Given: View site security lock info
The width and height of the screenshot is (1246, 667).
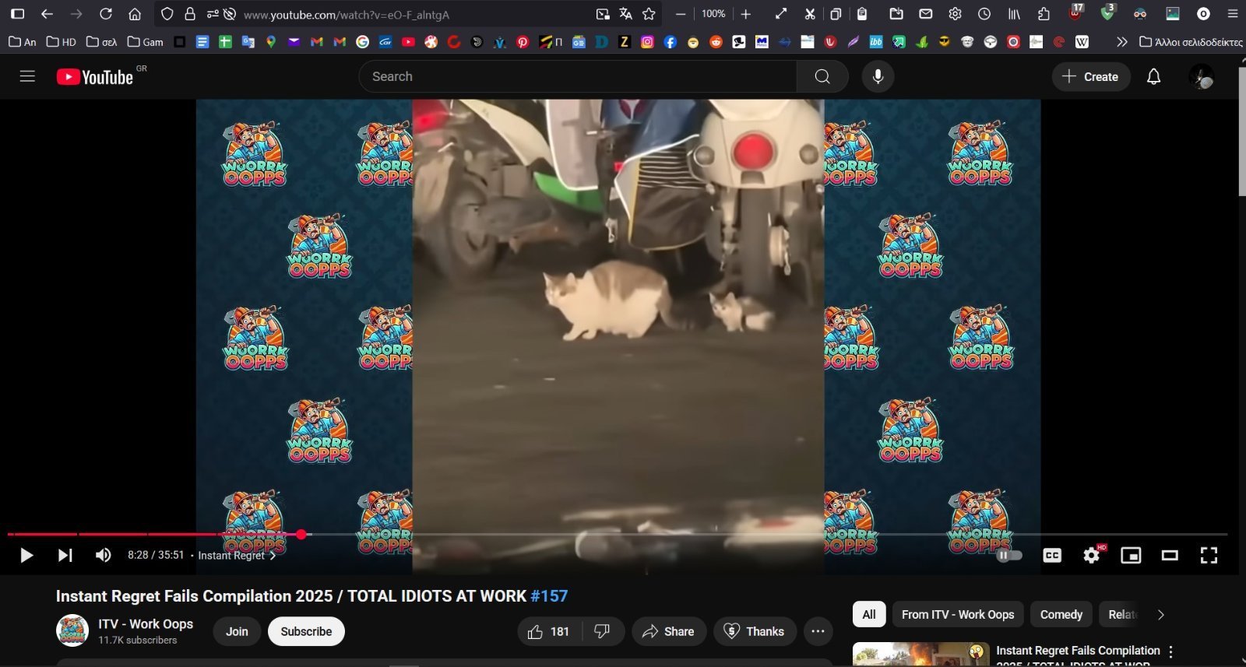Looking at the screenshot, I should 190,14.
